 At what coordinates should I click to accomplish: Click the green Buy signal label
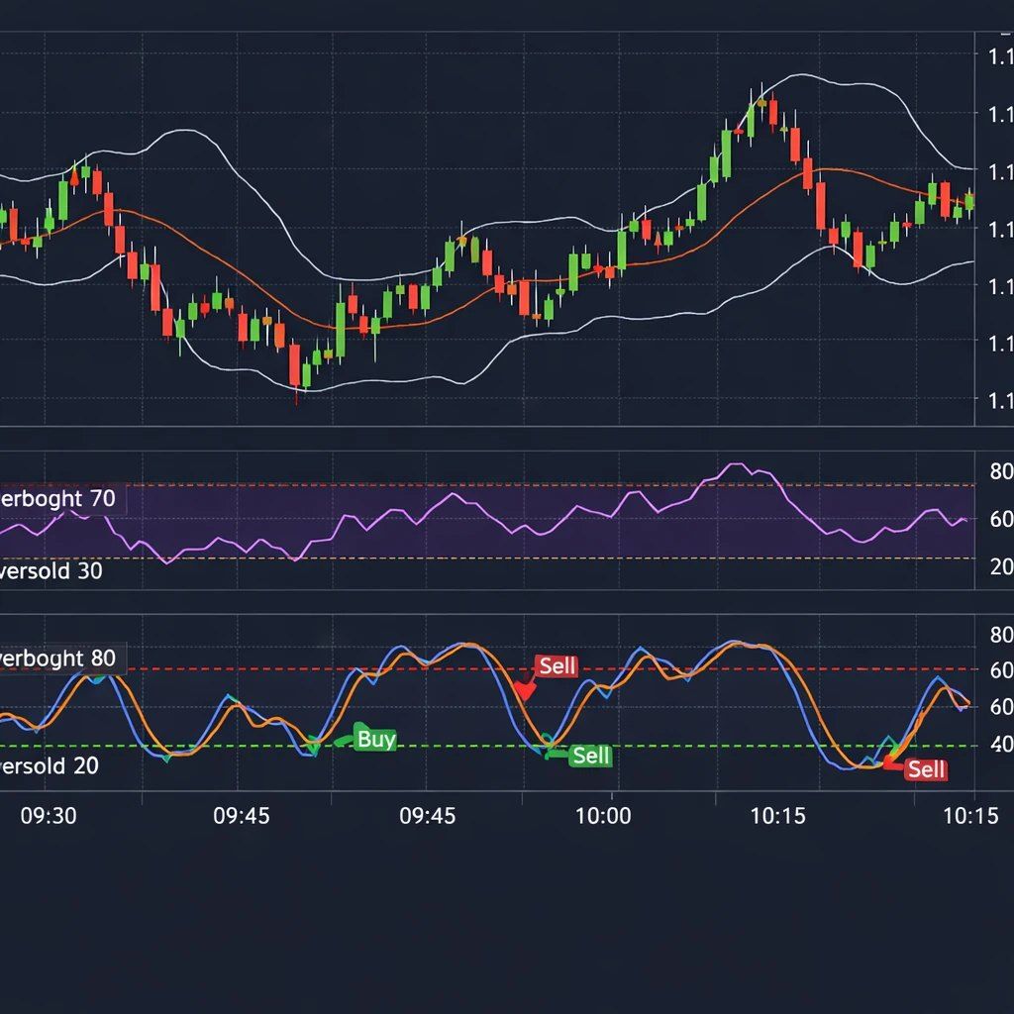[375, 739]
